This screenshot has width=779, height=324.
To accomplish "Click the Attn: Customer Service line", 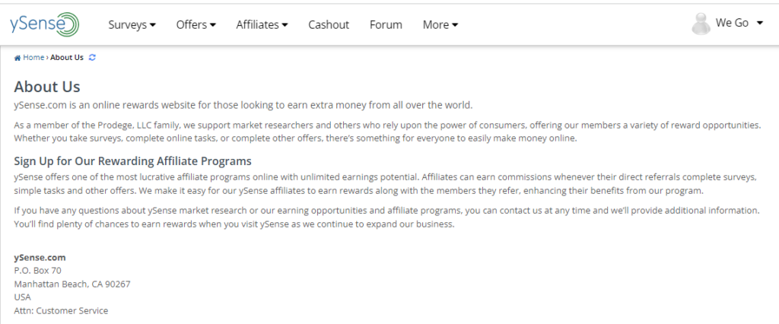I will pyautogui.click(x=61, y=310).
